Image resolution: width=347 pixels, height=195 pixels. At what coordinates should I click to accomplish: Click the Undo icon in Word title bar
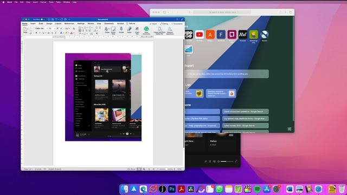tap(56, 19)
